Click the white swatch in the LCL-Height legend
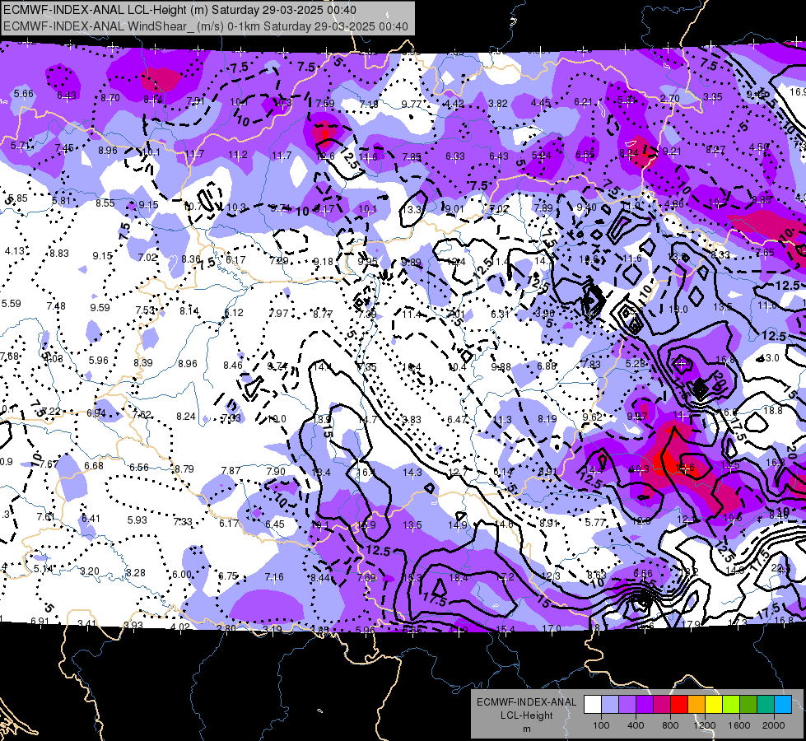 (593, 705)
